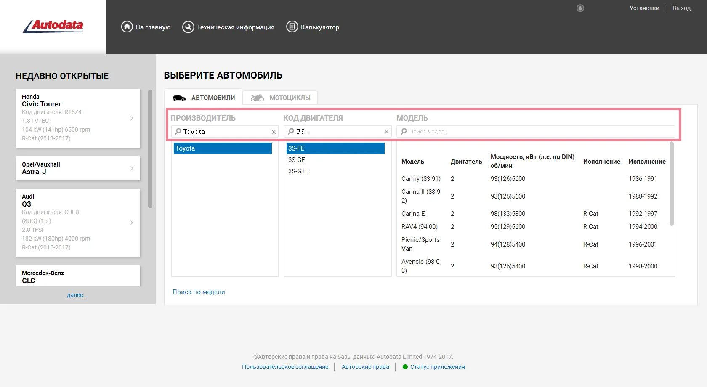Select Toyota in manufacturer list
The height and width of the screenshot is (387, 707).
[223, 148]
